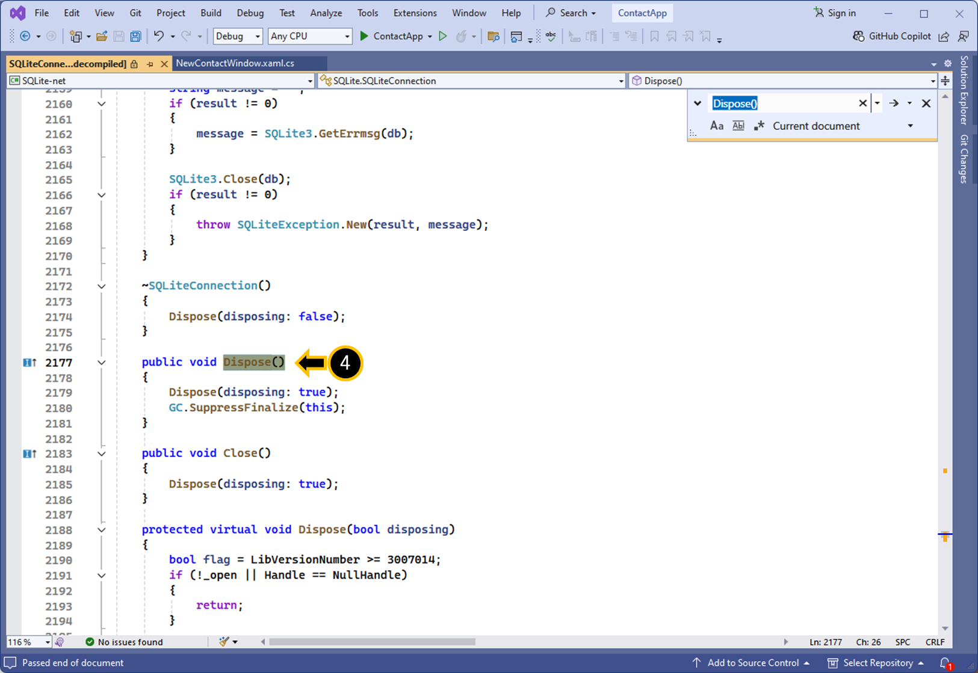
Task: Open the SQLite.SQLiteConnection type dropdown
Action: (x=471, y=81)
